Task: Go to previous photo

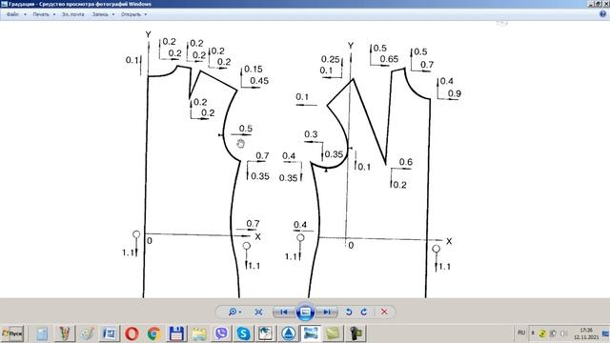Action: (x=284, y=312)
